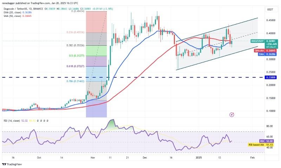Viewport: 281px width, 168px height.
Task: Click the 0.786 (0.21462) Fibonacci level label
Action: tap(75, 81)
